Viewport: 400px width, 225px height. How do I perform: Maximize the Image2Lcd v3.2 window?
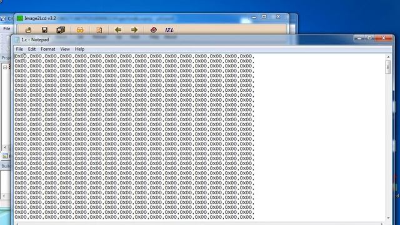coord(264,17)
